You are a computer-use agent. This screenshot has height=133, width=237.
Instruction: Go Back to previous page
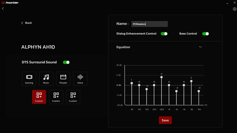[x=27, y=23]
